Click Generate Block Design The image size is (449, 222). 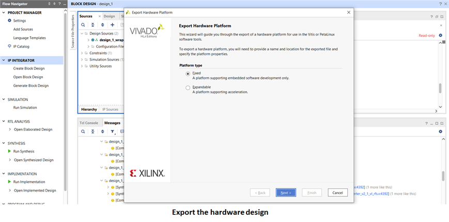click(x=31, y=86)
